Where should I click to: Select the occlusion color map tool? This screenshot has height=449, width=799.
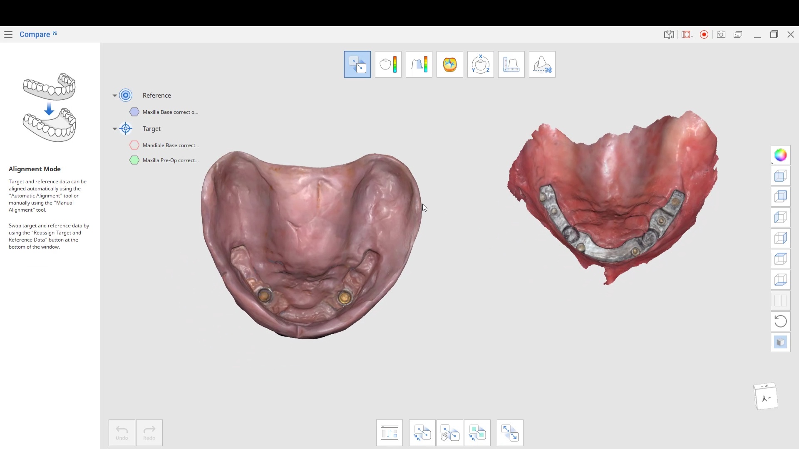449,64
